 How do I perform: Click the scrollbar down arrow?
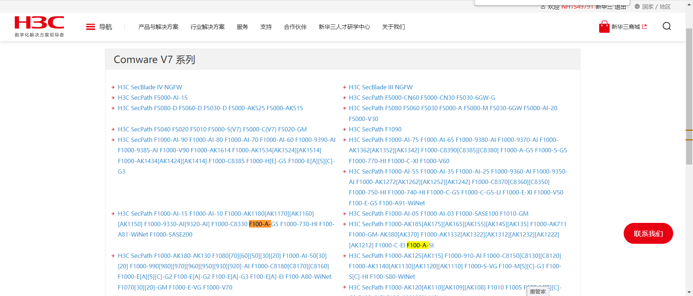(x=689, y=292)
